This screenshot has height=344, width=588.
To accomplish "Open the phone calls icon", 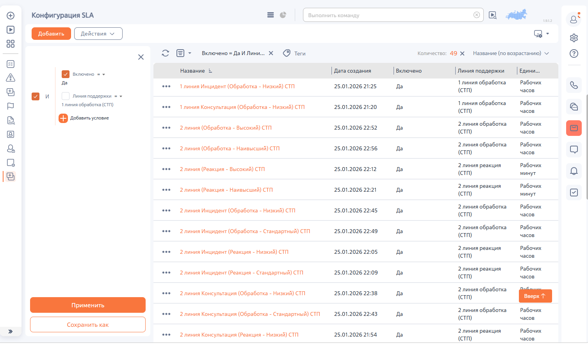I will (574, 85).
